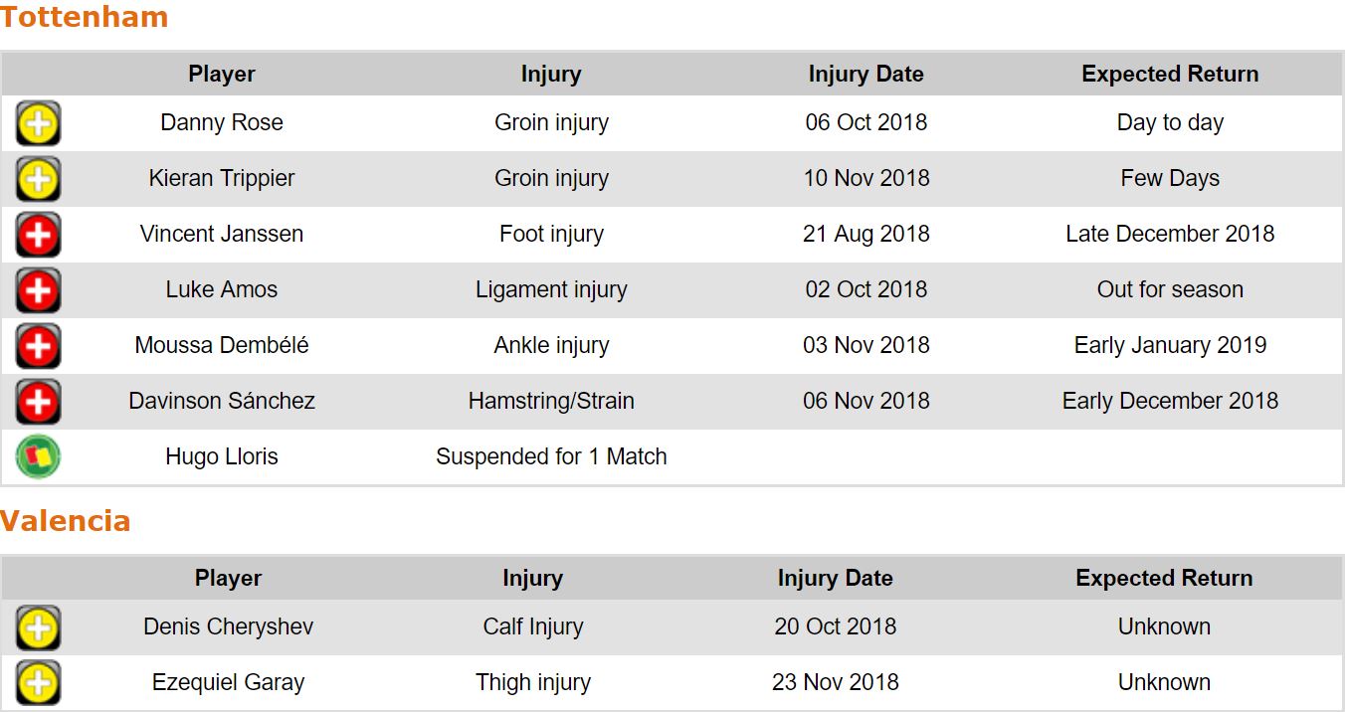Click the Moussa Dembélé player name
The height and width of the screenshot is (712, 1346).
tap(222, 346)
